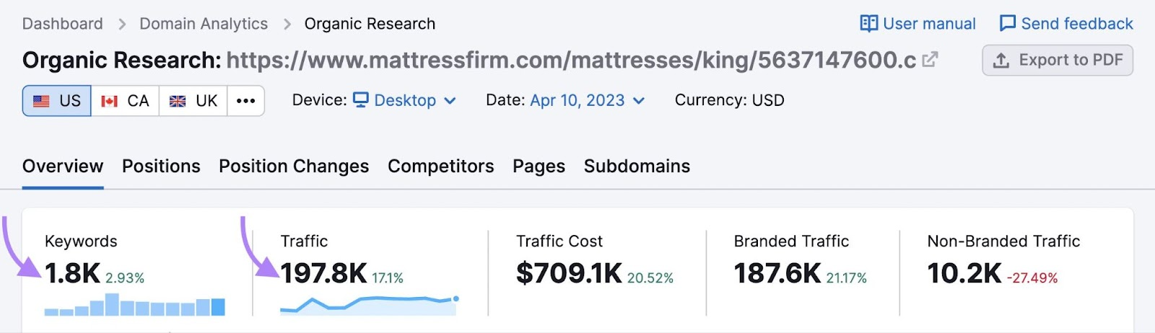Click the Traffic Cost value $709.1K

[x=569, y=274]
